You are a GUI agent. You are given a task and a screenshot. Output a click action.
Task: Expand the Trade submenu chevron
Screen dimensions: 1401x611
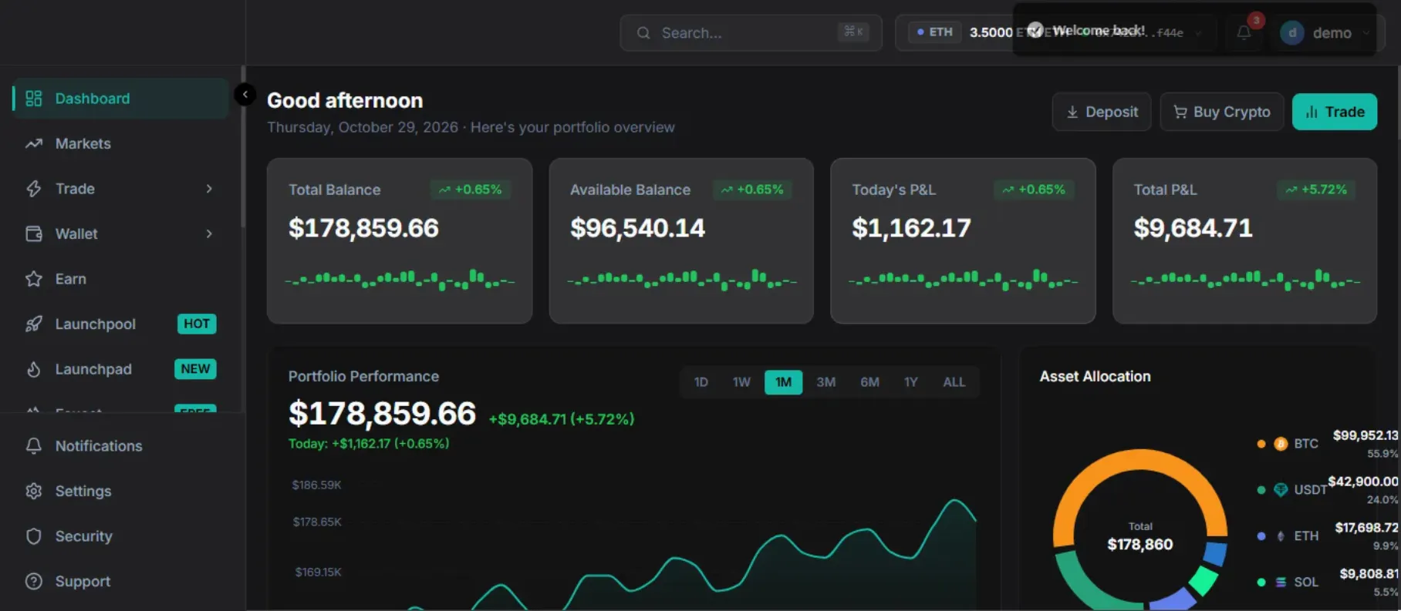click(209, 189)
